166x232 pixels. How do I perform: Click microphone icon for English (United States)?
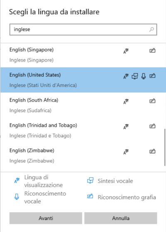143,76
